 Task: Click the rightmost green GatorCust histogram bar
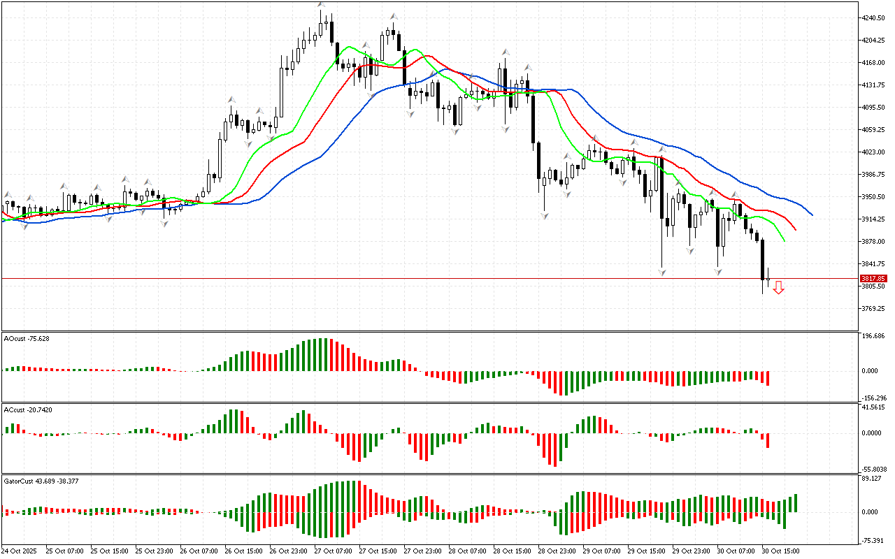[796, 502]
